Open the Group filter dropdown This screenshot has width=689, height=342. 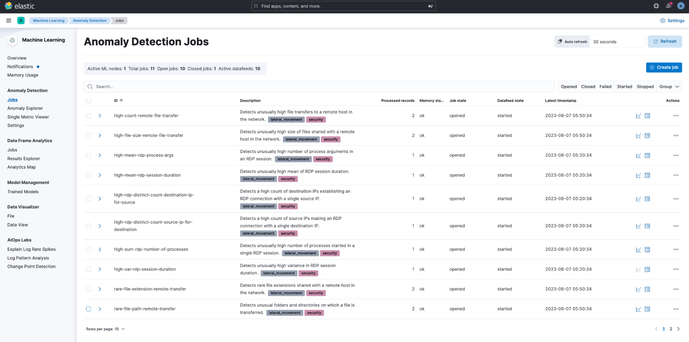[x=669, y=87]
